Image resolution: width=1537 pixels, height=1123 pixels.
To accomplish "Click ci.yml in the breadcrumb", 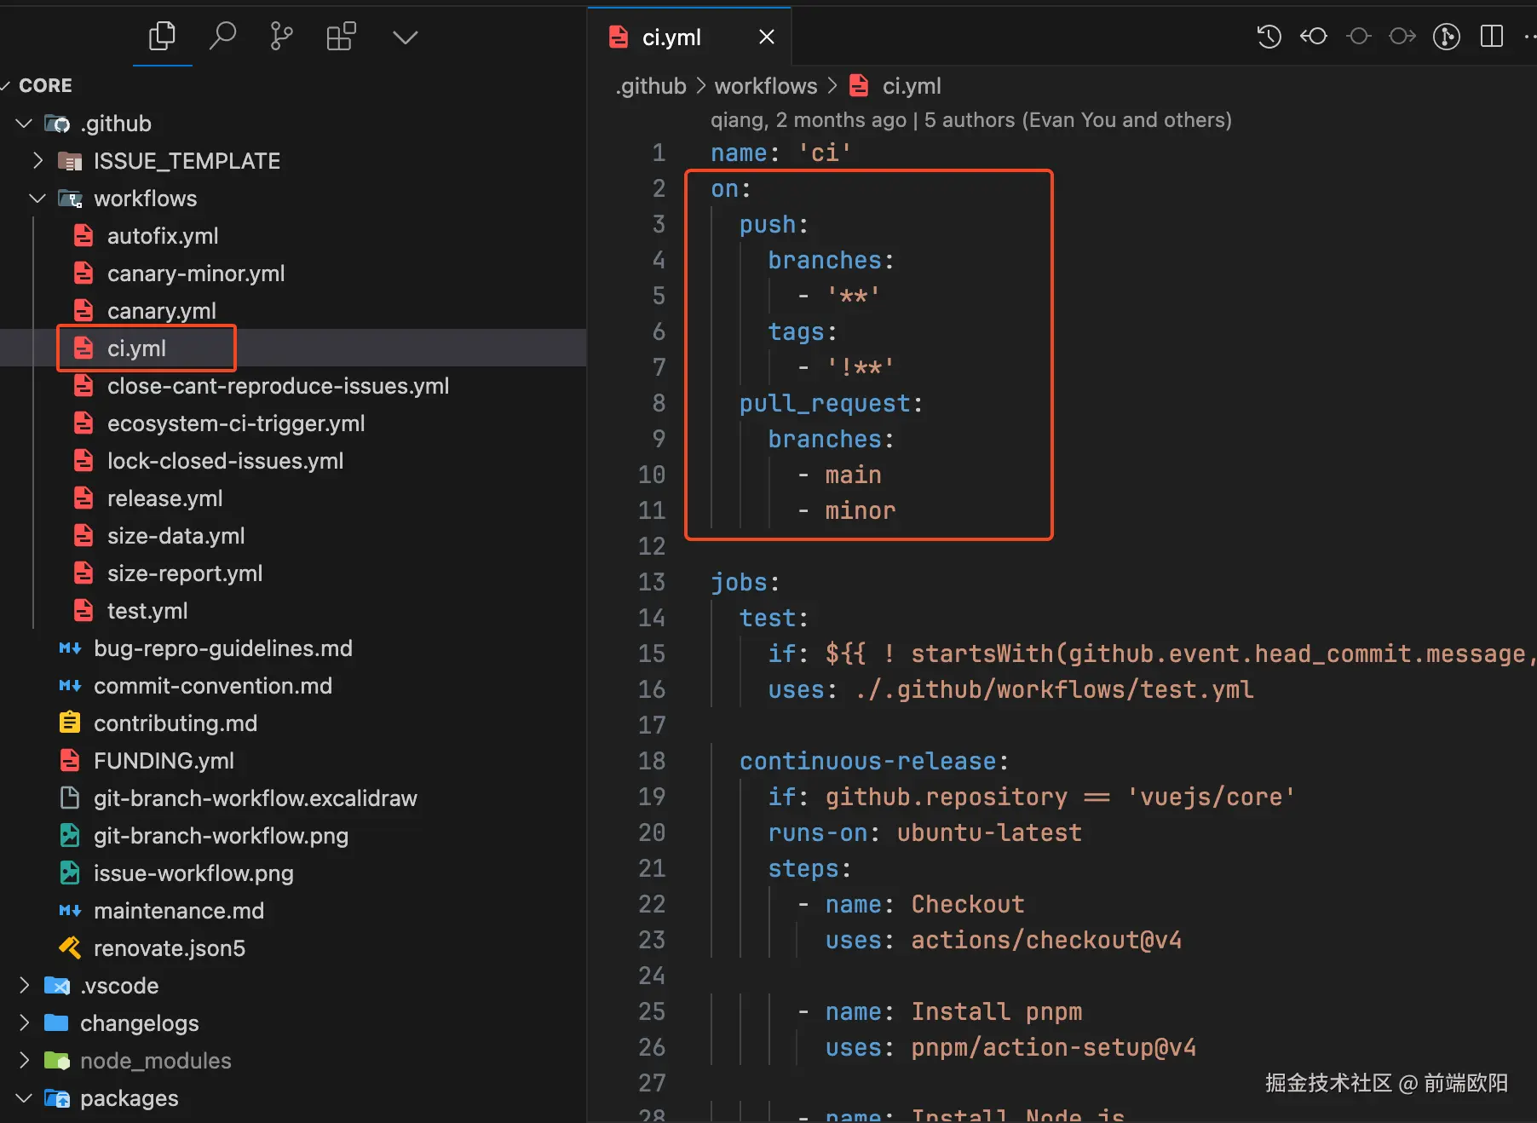I will coord(912,86).
